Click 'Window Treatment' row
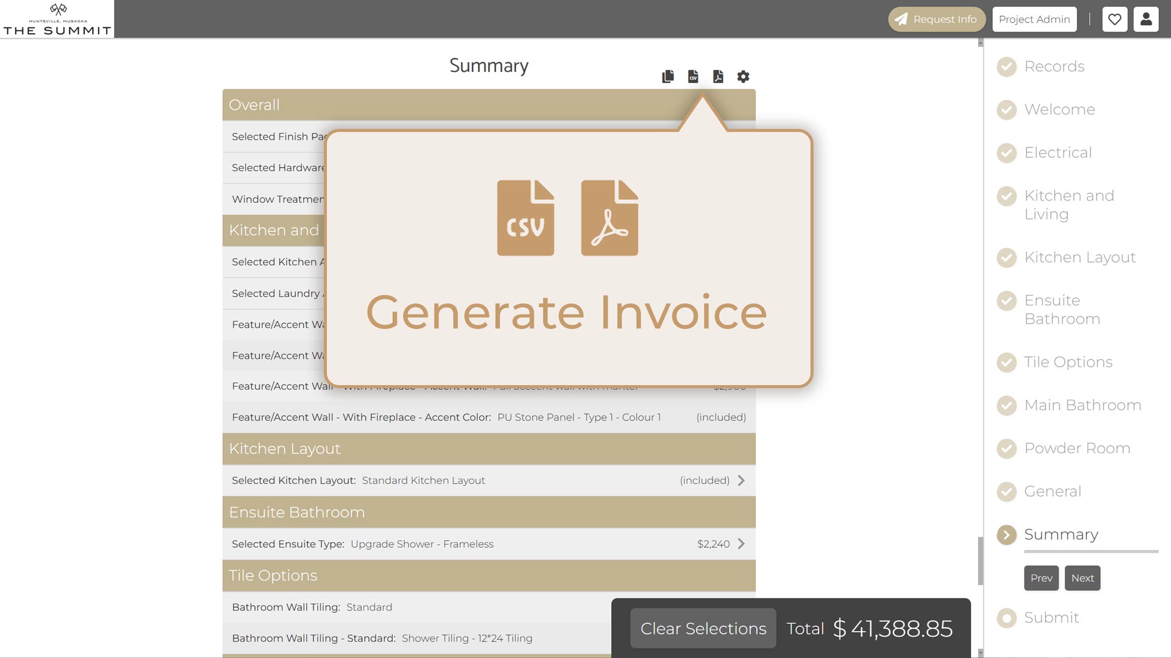Screen dimensions: 1171x658 coord(274,199)
